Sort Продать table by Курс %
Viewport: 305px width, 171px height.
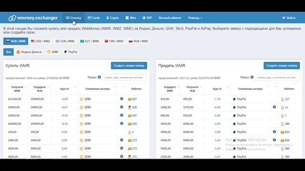217,89
